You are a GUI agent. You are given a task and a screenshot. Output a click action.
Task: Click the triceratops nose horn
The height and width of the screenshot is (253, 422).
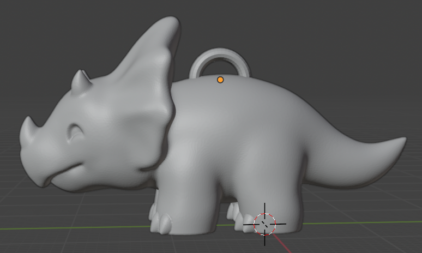[x=28, y=130]
